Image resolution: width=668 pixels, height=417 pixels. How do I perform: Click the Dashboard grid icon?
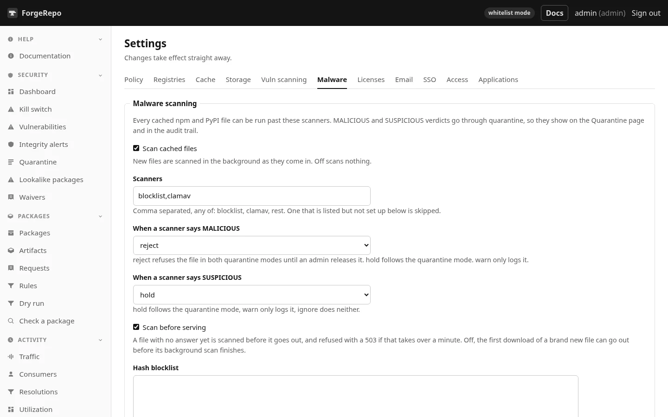[11, 92]
